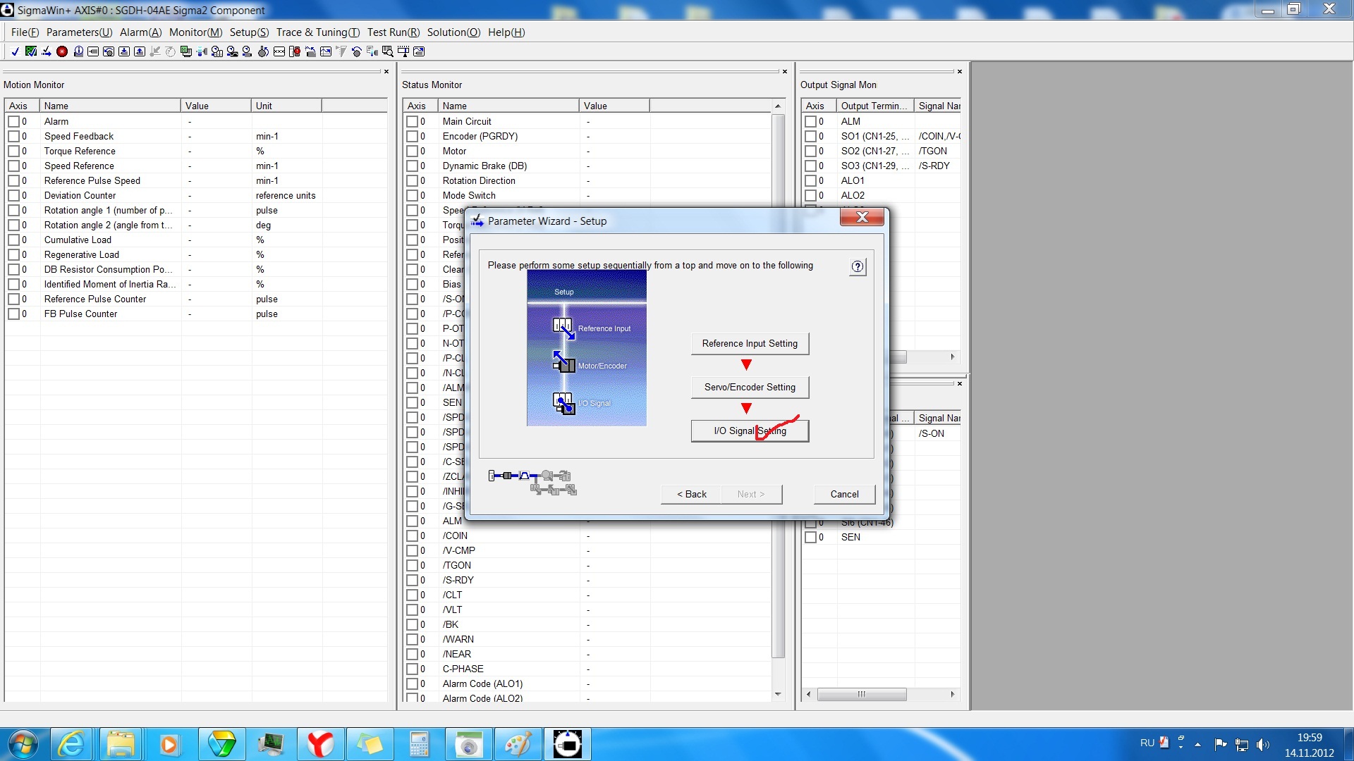Click the blue checkmark toolbar icon
The image size is (1354, 761).
click(x=15, y=51)
